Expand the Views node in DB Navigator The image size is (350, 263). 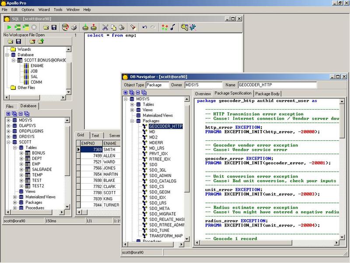tap(132, 110)
